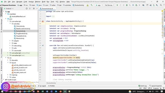This screenshot has height=93, width=165.
Task: Collapse the layout folder
Action: [8, 63]
